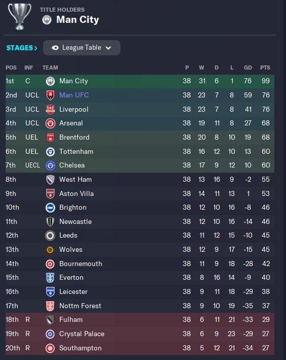
Task: Click the silver trophy icon
Action: [x=19, y=16]
